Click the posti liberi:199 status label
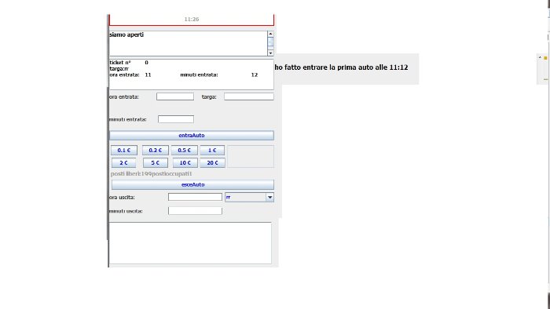Image resolution: width=550 pixels, height=309 pixels. 152,173
